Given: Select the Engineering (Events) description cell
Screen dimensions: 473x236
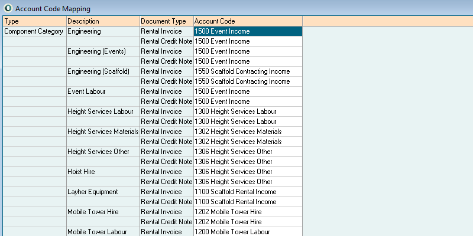Looking at the screenshot, I should tap(97, 51).
